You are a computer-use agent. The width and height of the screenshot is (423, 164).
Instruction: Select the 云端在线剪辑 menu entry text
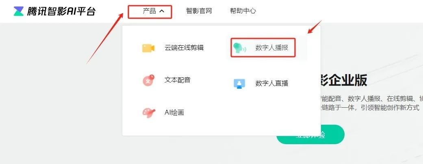pyautogui.click(x=184, y=48)
